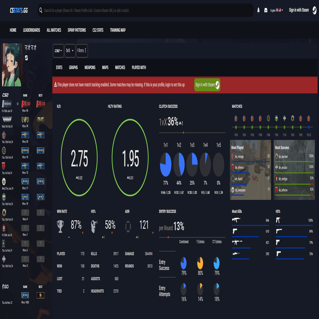Click the CS:GO best rank badge
Image resolution: width=319 pixels, height=319 pixels.
click(x=41, y=295)
